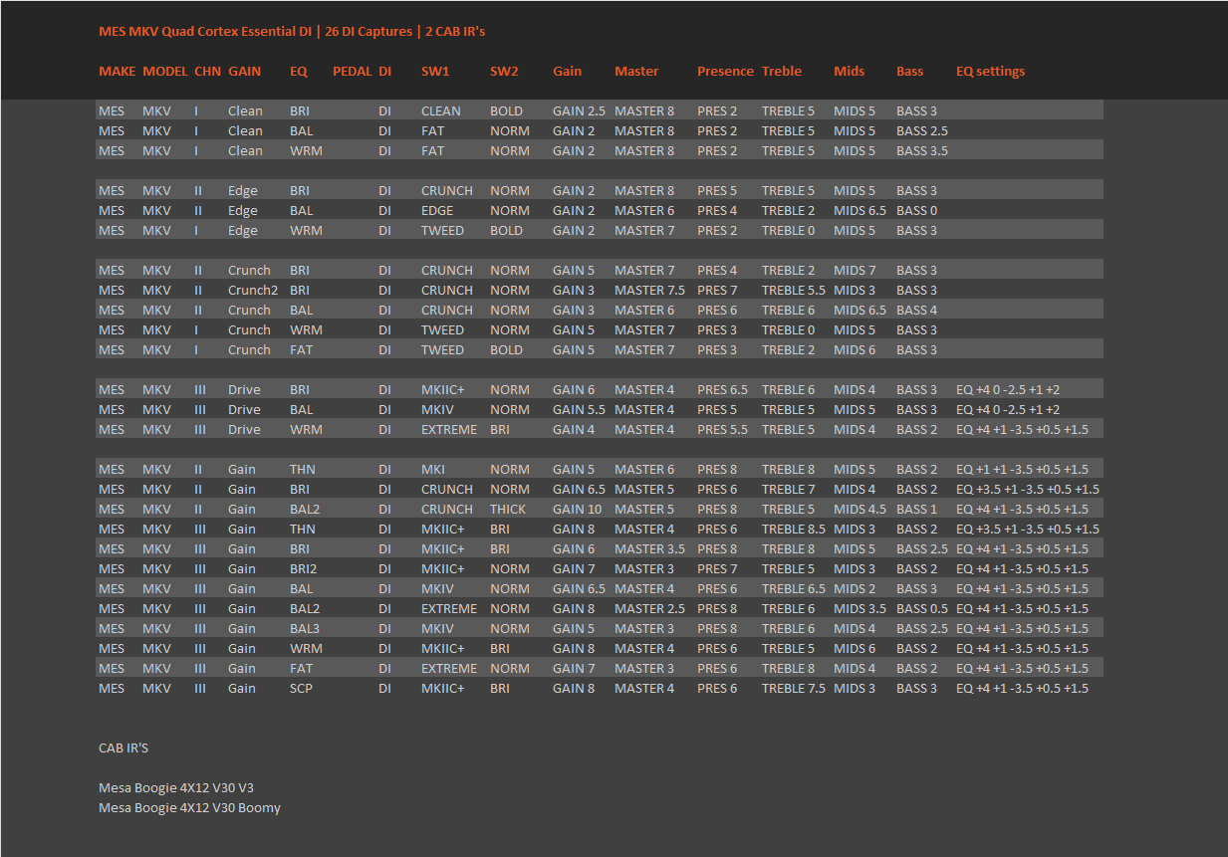Click the Presence column header
The width and height of the screenshot is (1228, 857).
point(725,72)
